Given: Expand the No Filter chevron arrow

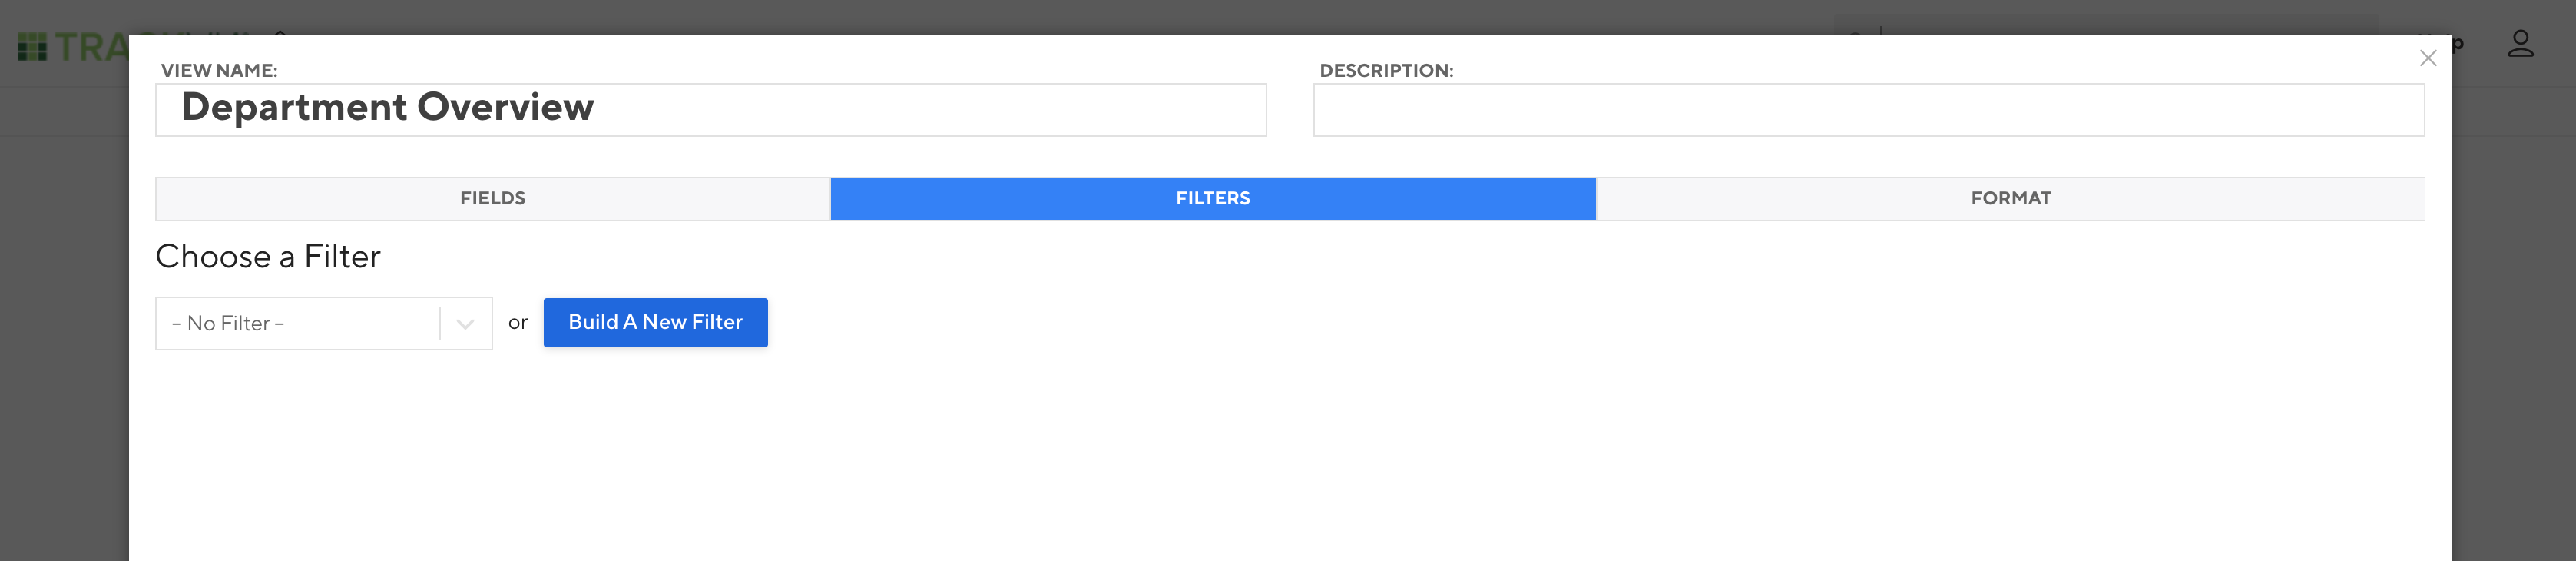Looking at the screenshot, I should click(465, 323).
